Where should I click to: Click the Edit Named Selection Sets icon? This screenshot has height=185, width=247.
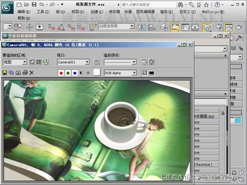(93, 27)
